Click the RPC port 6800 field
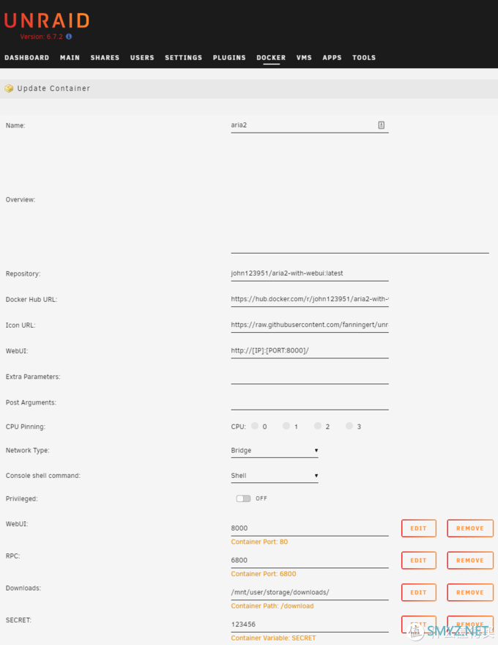The image size is (498, 645). point(309,560)
